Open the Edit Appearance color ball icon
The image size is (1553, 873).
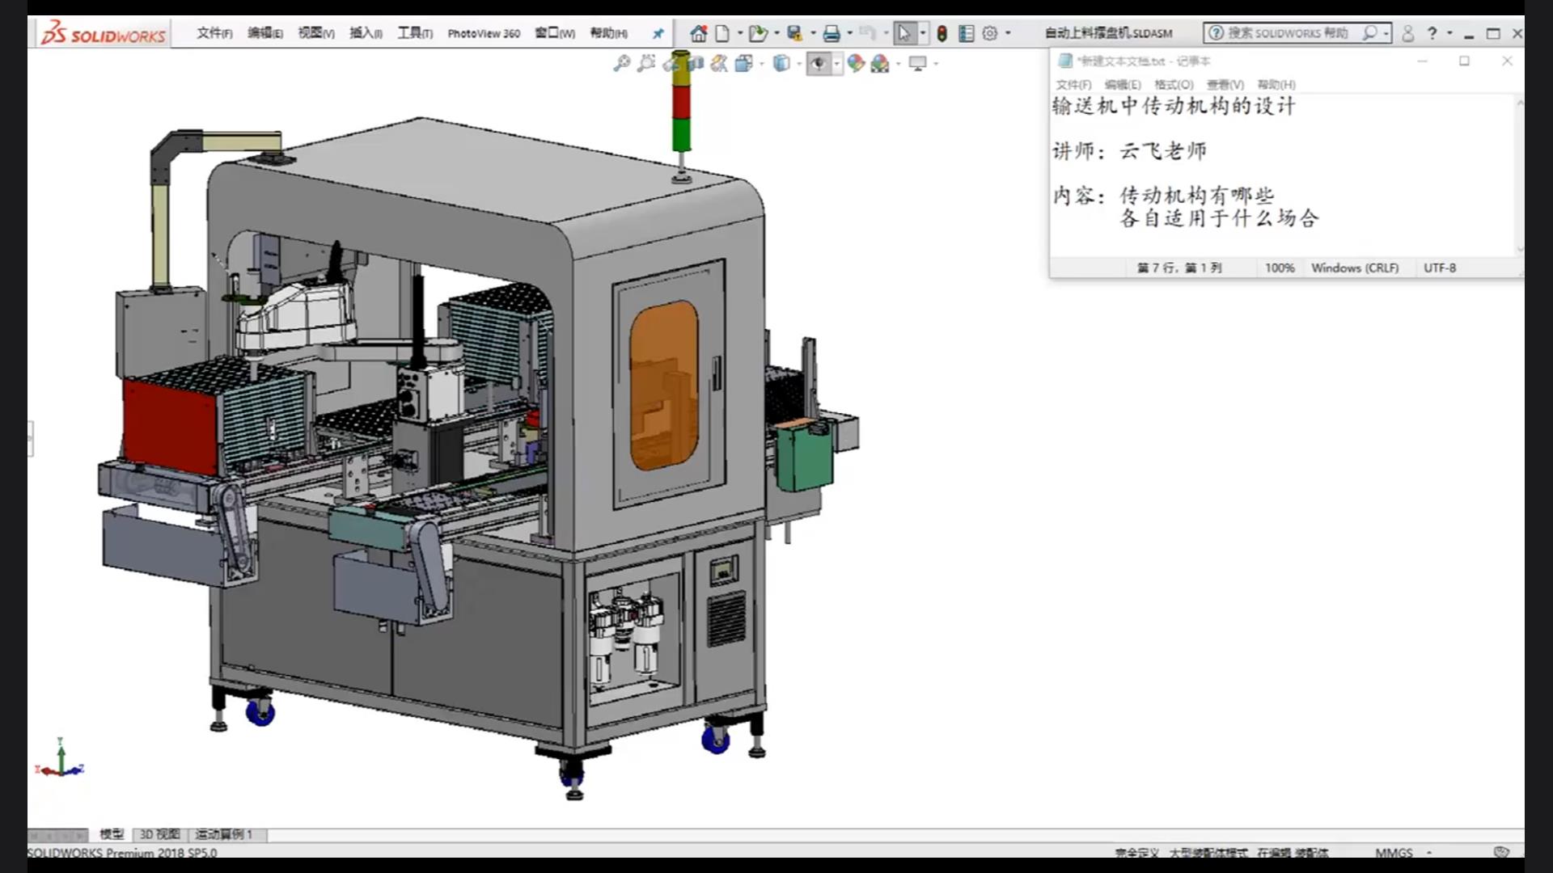(856, 63)
